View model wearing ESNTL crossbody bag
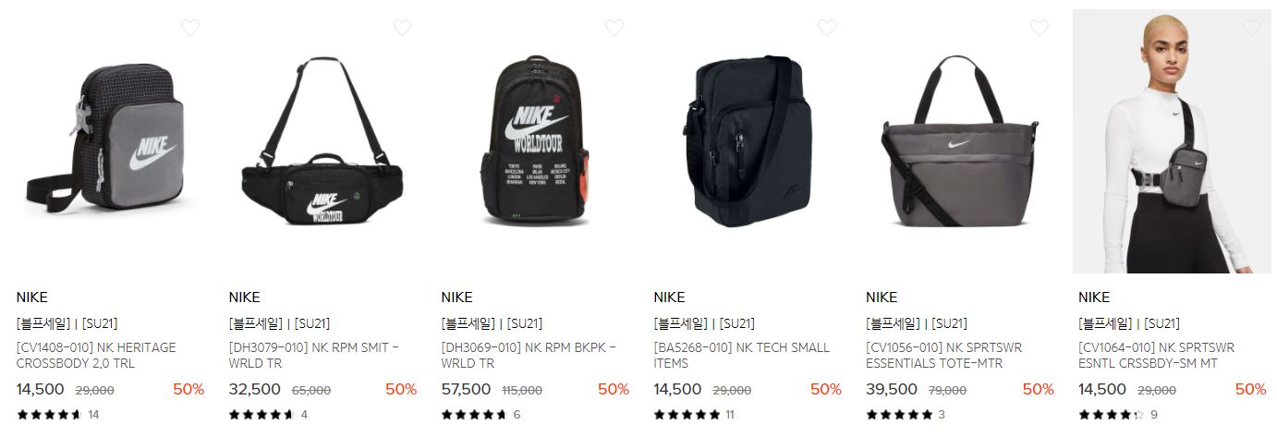Image resolution: width=1277 pixels, height=437 pixels. [x=1173, y=141]
